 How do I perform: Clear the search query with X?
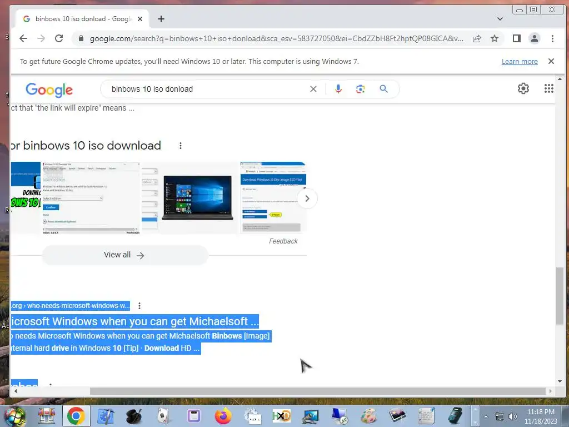coord(313,89)
